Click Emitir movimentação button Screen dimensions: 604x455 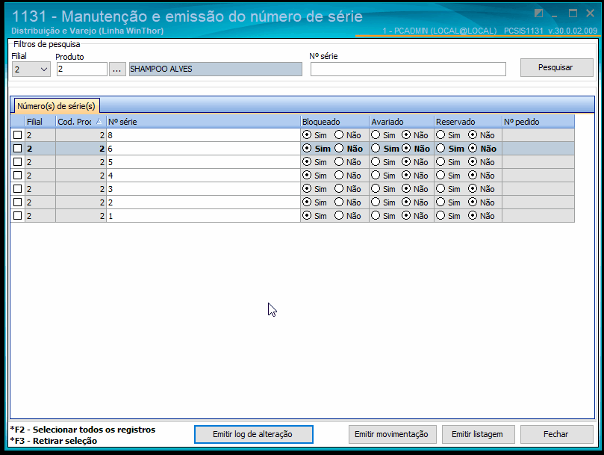click(392, 434)
